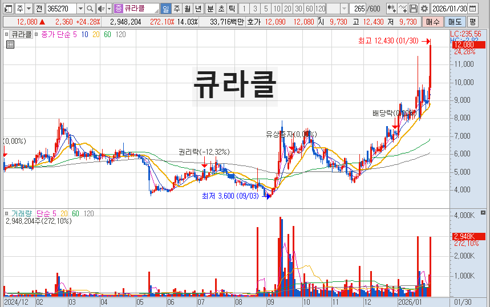Choose the 1 interval button
This screenshot has height=307, width=490.
click(244, 9)
